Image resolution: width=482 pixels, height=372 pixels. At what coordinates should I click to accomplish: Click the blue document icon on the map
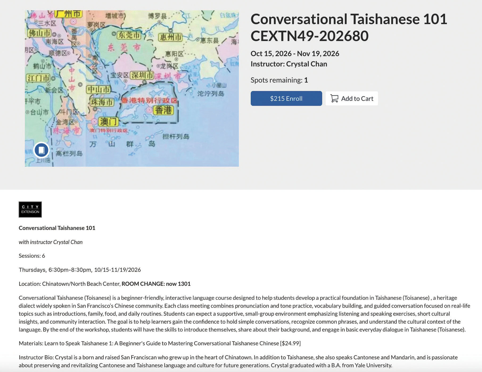[42, 150]
